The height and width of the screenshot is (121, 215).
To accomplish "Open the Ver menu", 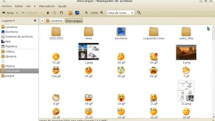I will (28, 6).
